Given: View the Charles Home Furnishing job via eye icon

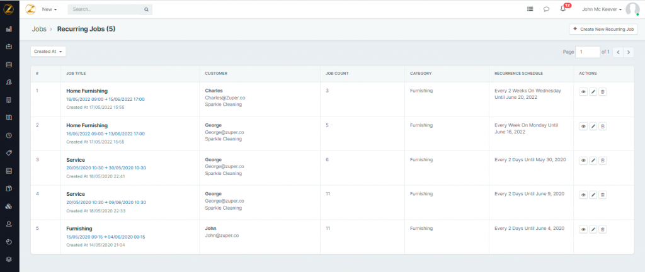Looking at the screenshot, I should tap(583, 92).
